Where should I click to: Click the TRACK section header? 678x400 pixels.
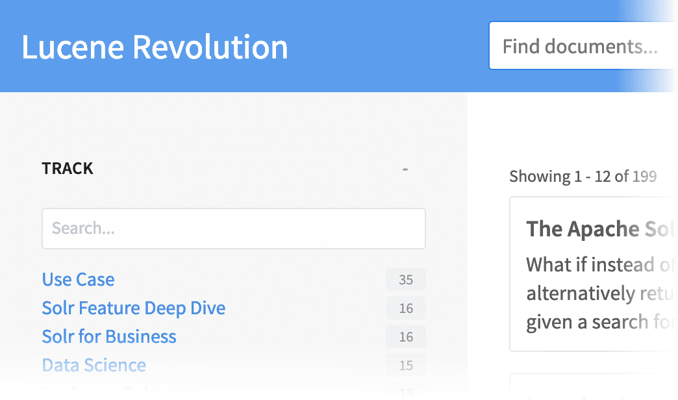(x=68, y=168)
